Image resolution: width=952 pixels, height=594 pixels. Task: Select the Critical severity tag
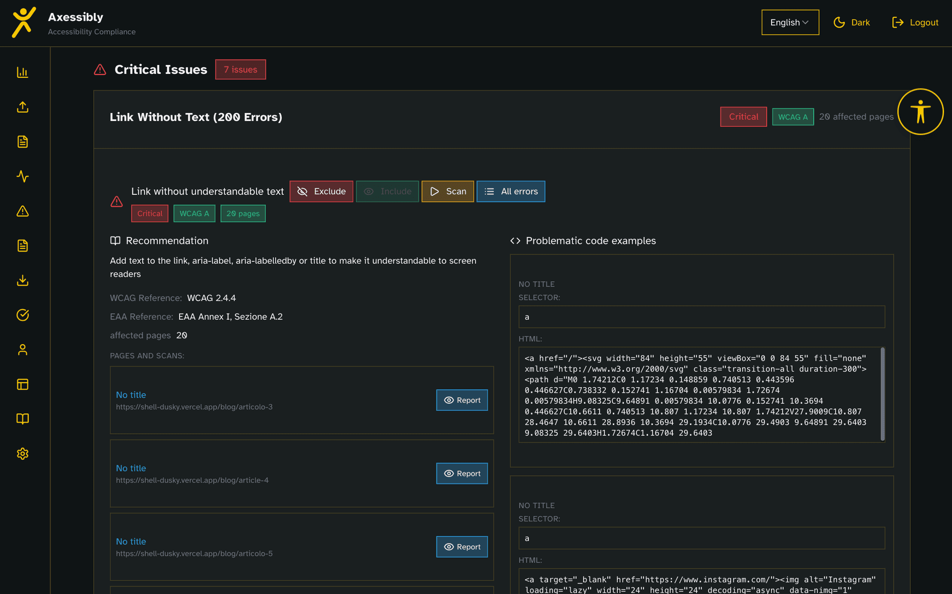point(149,213)
